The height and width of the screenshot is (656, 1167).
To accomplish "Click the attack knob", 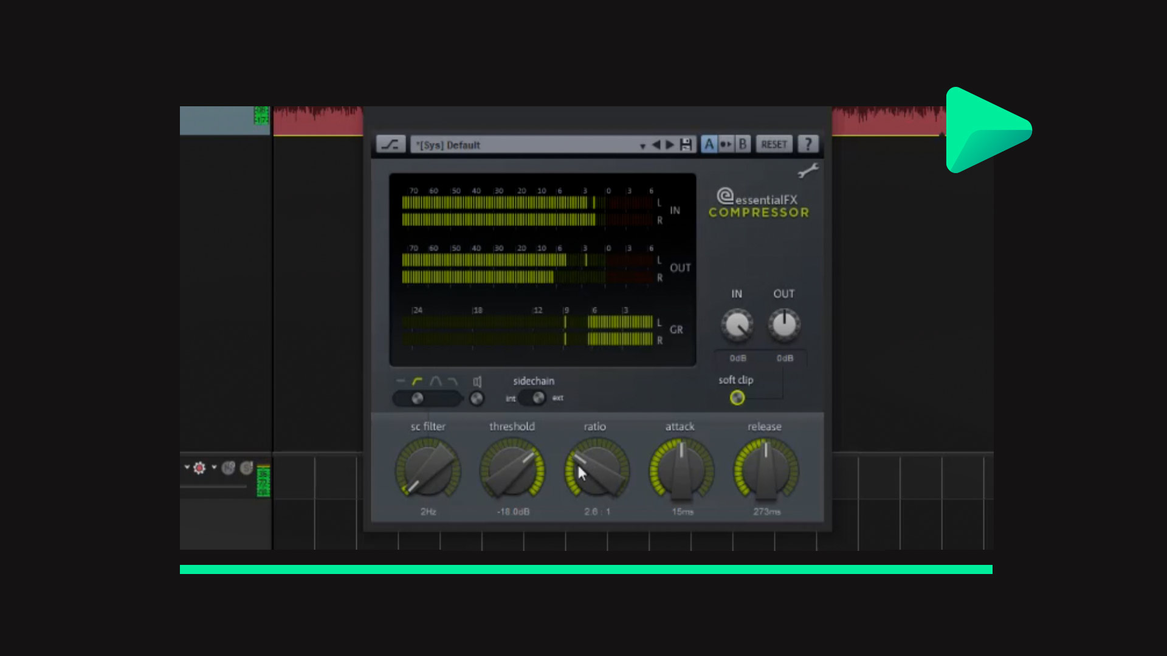I will click(681, 471).
